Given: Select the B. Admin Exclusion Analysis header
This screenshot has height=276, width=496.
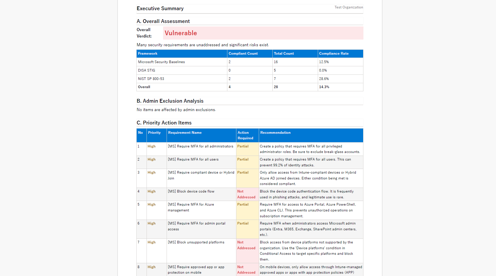Looking at the screenshot, I should pos(170,101).
